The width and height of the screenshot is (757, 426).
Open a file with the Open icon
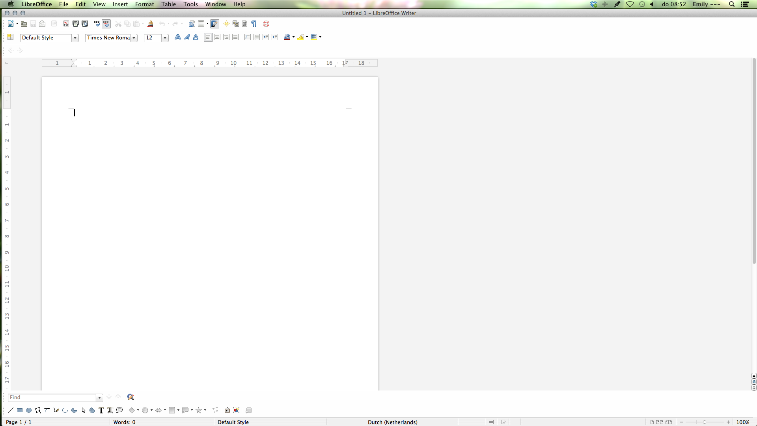24,24
